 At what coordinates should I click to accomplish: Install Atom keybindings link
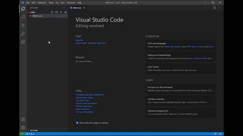pyautogui.click(x=205, y=59)
